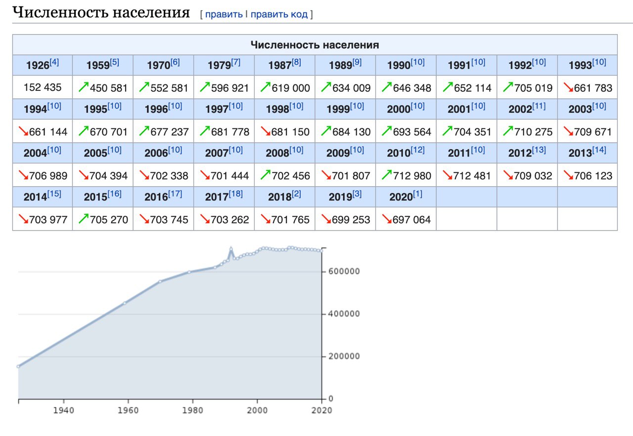Screen dimensions: 633x436
Task: Click the 2000 axis label on chart
Action: (x=257, y=410)
